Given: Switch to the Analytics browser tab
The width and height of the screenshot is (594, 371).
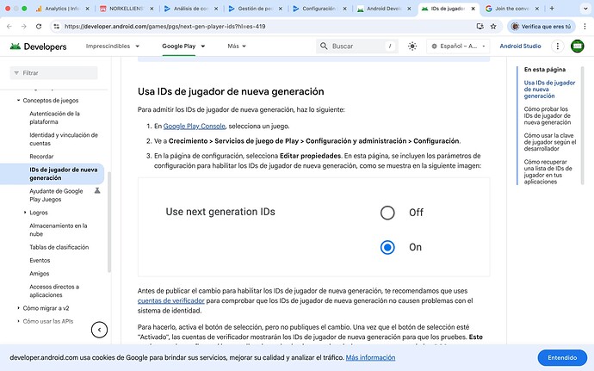Looking at the screenshot, I should coord(62,8).
